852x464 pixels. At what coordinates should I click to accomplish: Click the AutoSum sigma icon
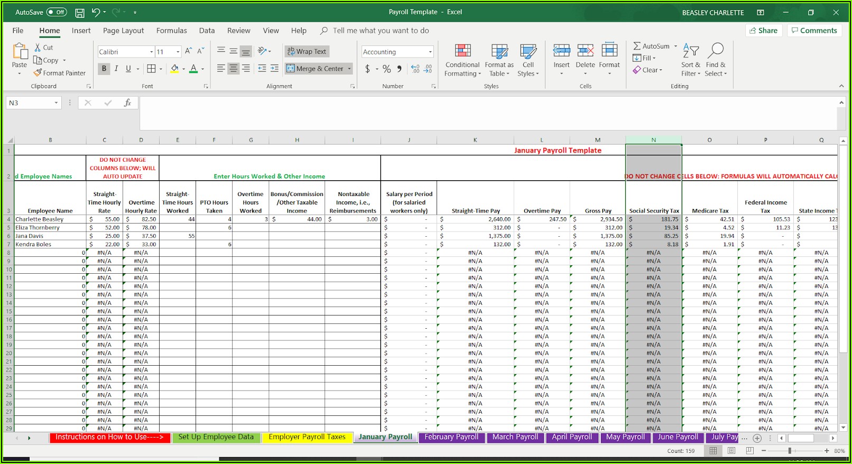pos(637,46)
